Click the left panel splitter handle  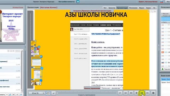tap(25, 47)
